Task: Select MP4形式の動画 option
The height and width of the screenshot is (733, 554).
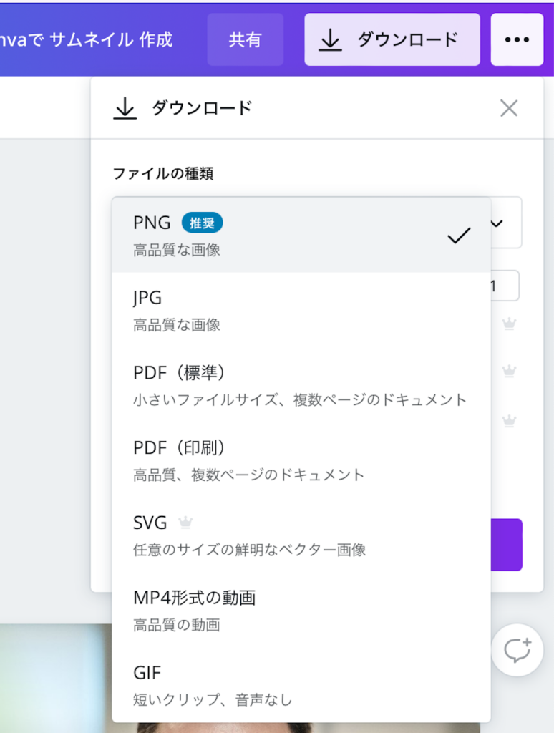Action: click(x=301, y=611)
